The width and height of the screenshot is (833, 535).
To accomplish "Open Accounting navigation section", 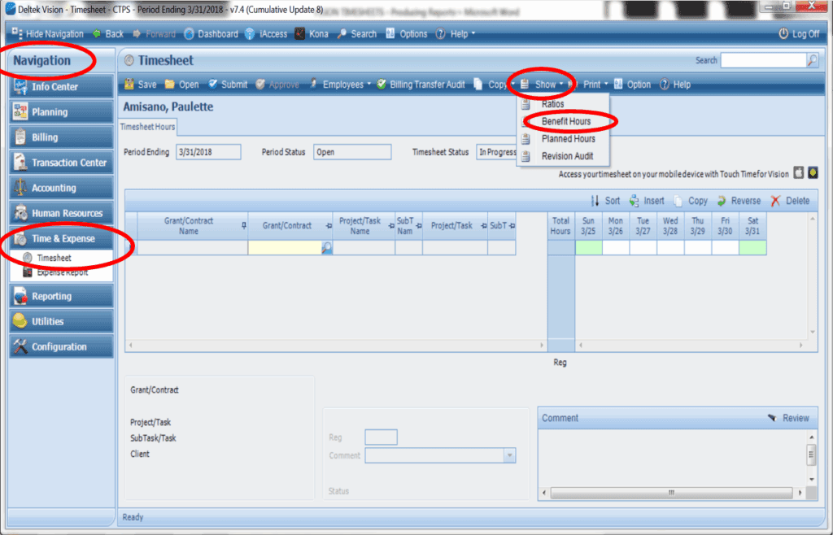I will click(61, 188).
